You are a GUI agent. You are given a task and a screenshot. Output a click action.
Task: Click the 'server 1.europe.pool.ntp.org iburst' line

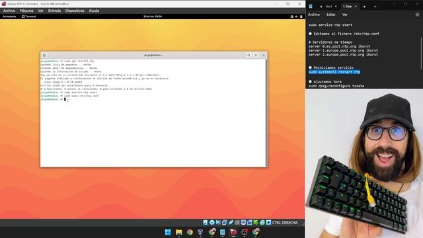[x=343, y=50]
